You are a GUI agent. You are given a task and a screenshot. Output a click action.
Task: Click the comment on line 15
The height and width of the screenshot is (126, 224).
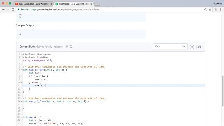tap(64, 98)
